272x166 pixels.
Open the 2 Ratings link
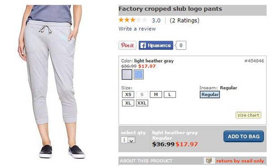coord(185,20)
